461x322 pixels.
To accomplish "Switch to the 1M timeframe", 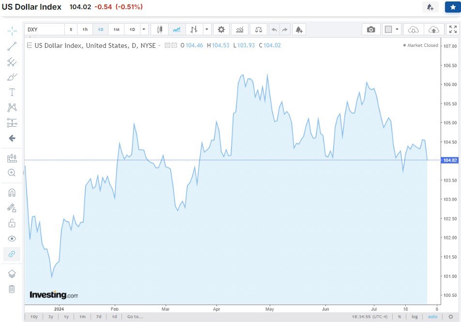I will click(x=116, y=29).
